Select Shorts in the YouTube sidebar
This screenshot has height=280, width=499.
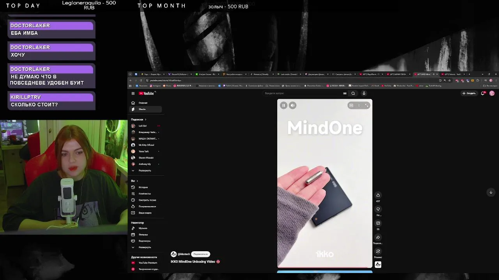pos(145,109)
